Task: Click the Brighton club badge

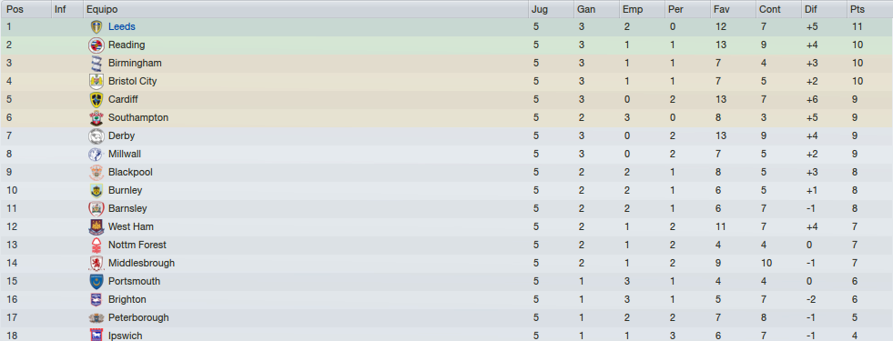Action: coord(96,300)
